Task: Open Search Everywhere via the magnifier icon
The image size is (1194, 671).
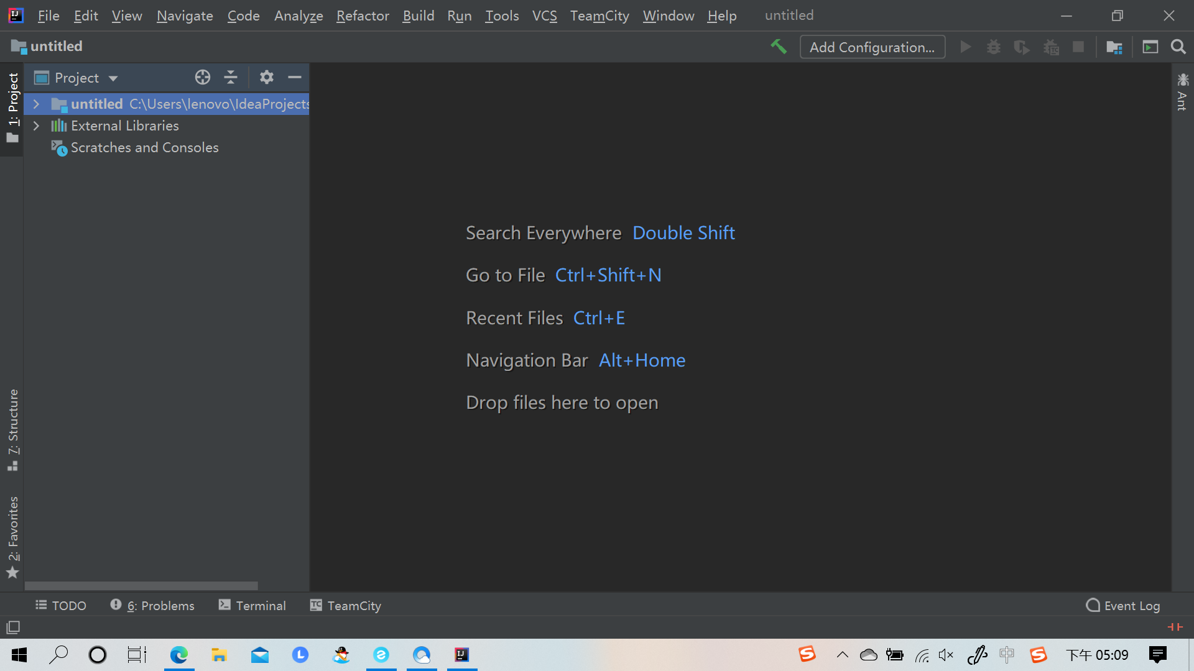Action: [x=1178, y=47]
